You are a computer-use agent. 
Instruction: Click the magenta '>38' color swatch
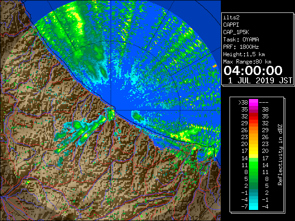point(254,102)
